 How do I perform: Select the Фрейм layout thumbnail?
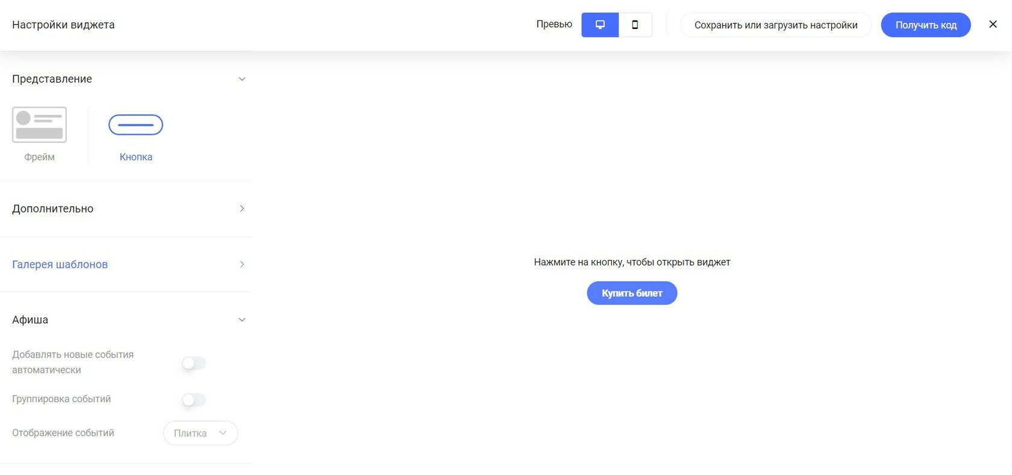point(39,125)
